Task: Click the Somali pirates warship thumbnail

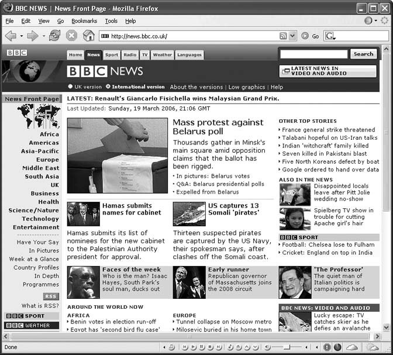Action: tap(189, 214)
